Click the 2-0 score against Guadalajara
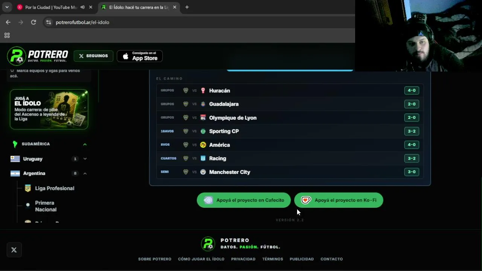The height and width of the screenshot is (271, 482). 412,104
